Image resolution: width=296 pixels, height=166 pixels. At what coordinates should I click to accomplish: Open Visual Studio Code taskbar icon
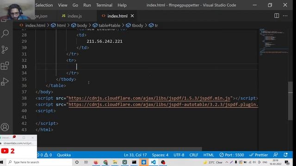pos(153,162)
